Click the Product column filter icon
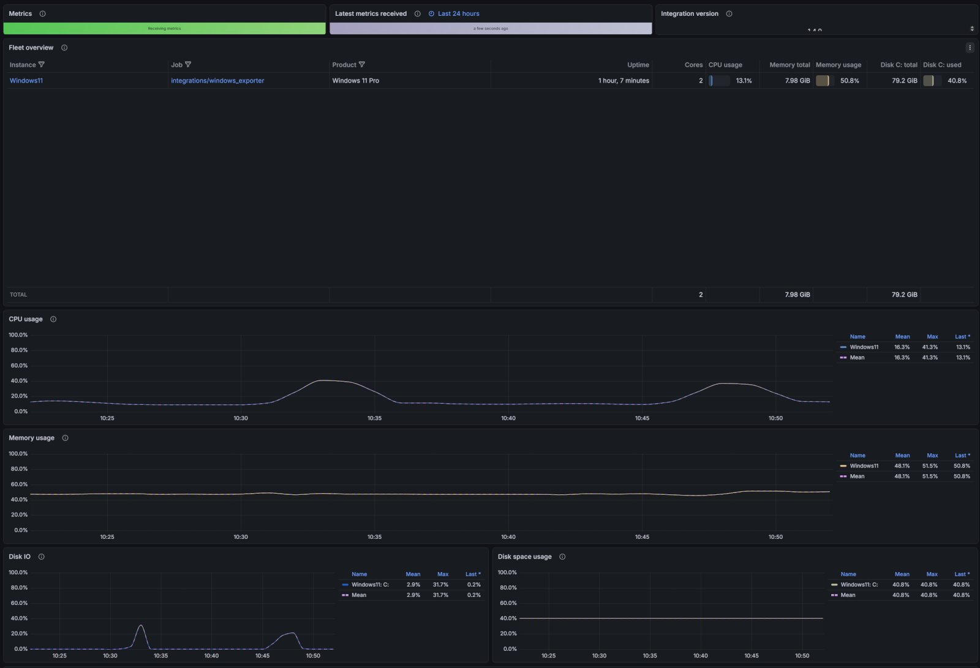Viewport: 980px width, 668px height. point(363,64)
